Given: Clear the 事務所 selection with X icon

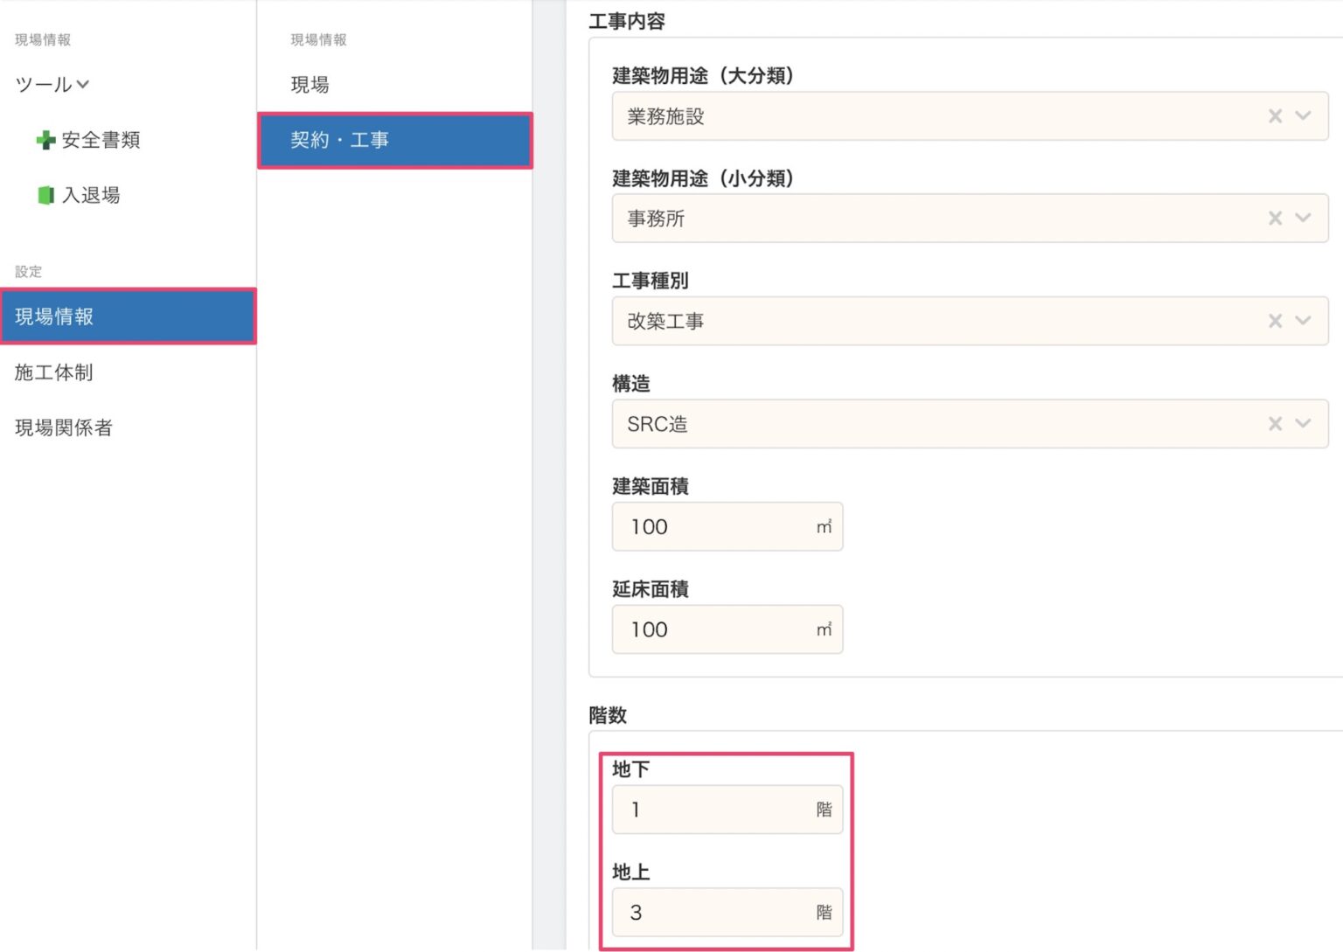Looking at the screenshot, I should pos(1275,219).
